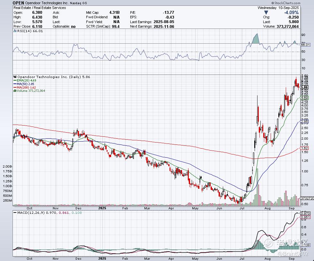314x261 pixels.
Task: Click the candlestick icon beside Opendoor (Daily) legend
Action: (15, 77)
